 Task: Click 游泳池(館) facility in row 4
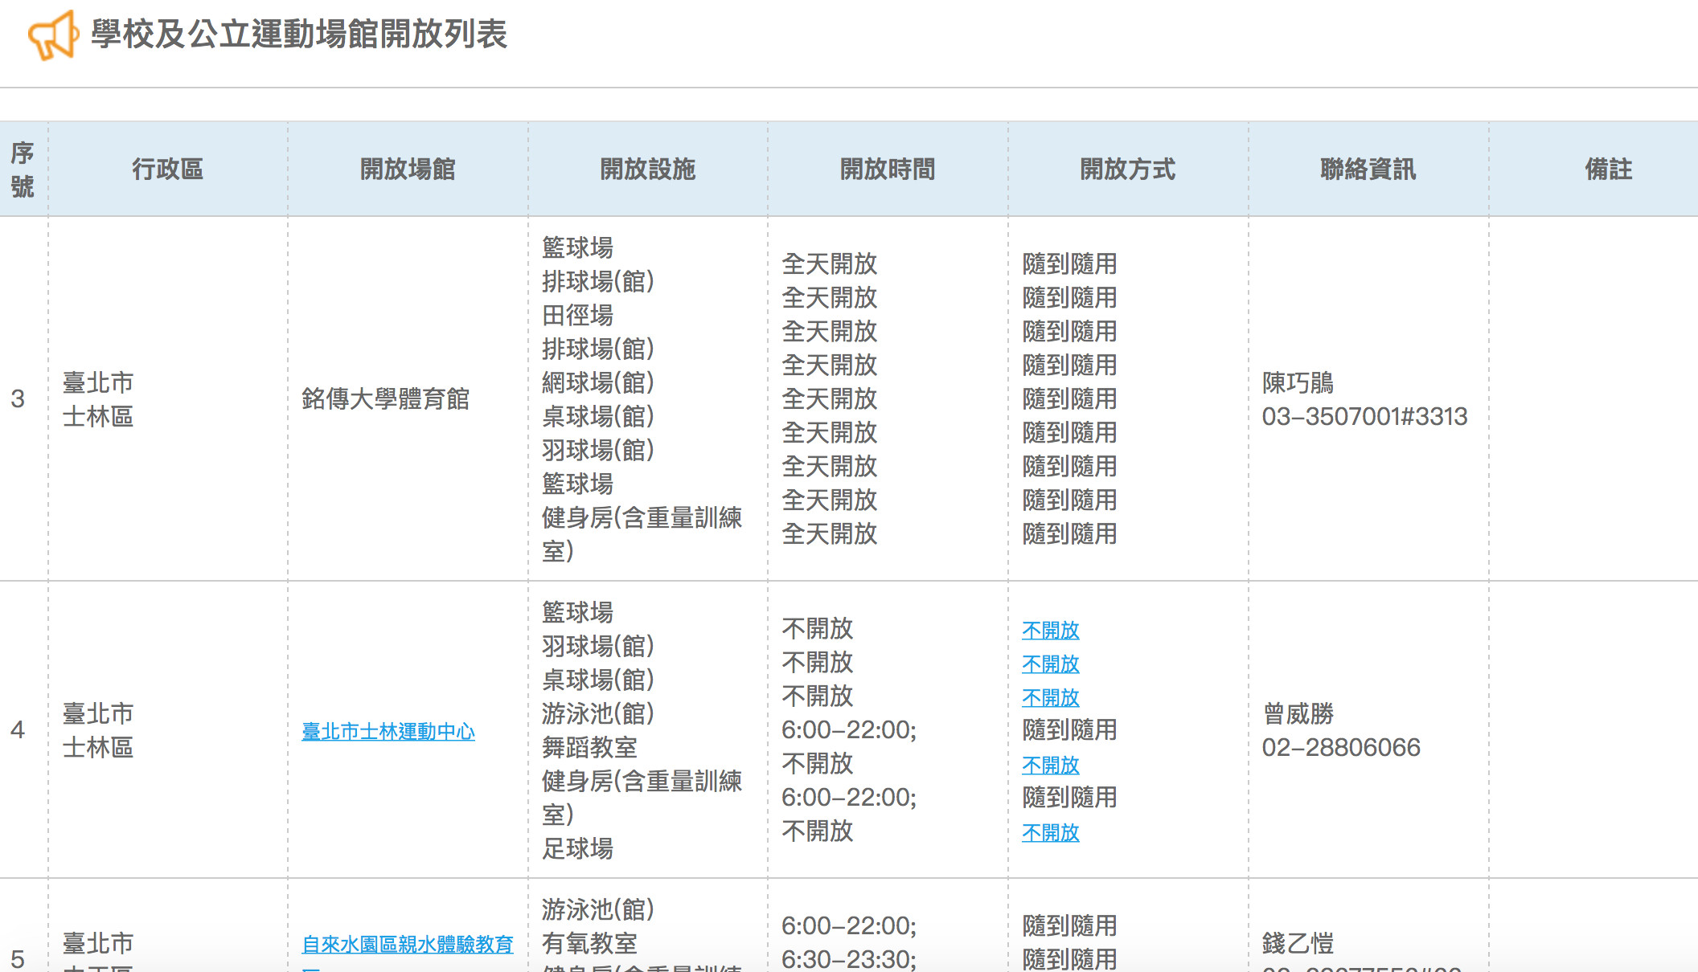tap(597, 713)
